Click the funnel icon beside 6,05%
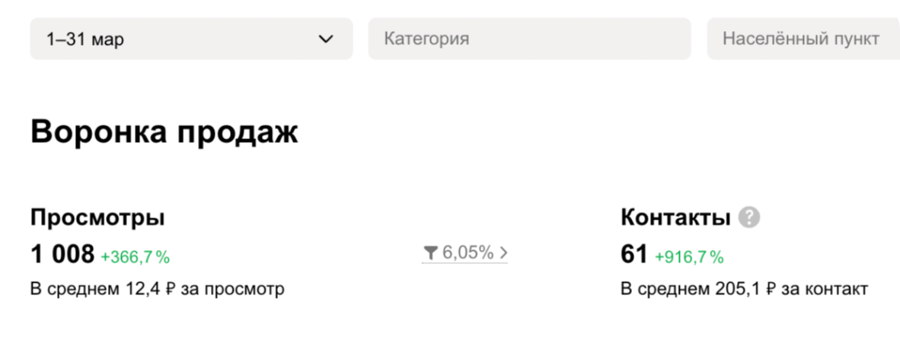This screenshot has height=339, width=900. coord(431,253)
